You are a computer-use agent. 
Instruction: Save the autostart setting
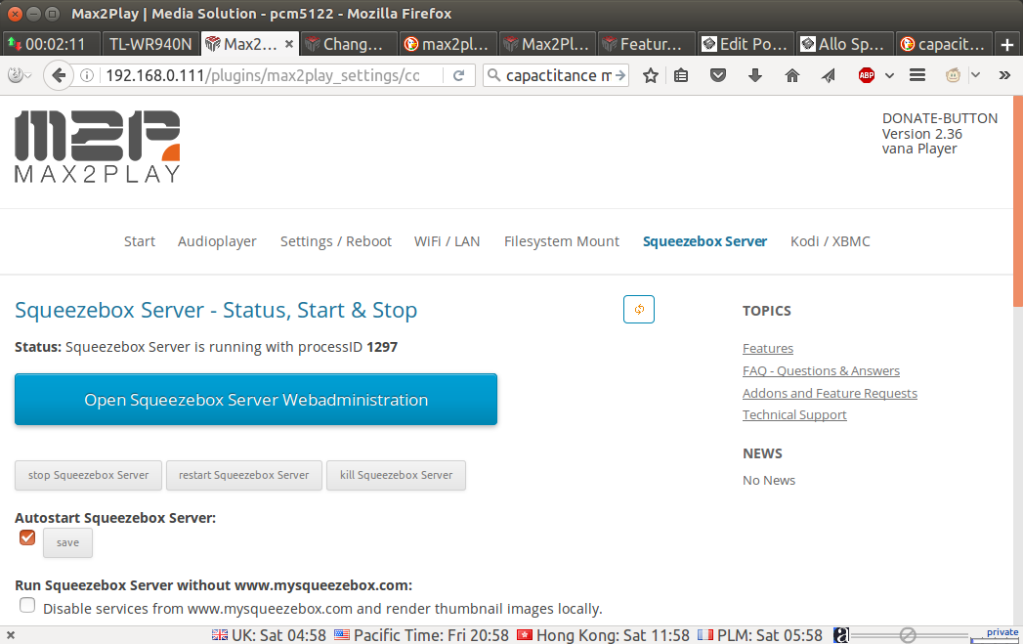(67, 543)
